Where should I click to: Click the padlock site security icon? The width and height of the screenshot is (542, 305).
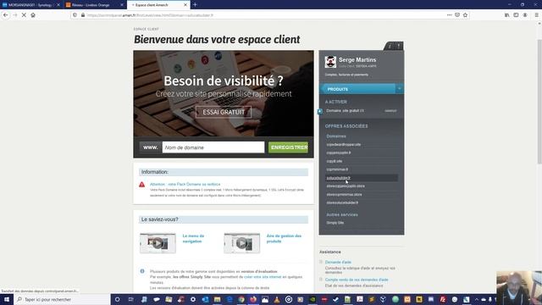coord(83,15)
